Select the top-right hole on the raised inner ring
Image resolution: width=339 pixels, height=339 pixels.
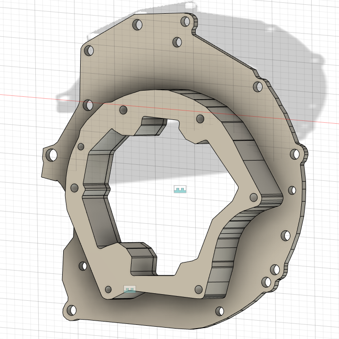(x=200, y=118)
